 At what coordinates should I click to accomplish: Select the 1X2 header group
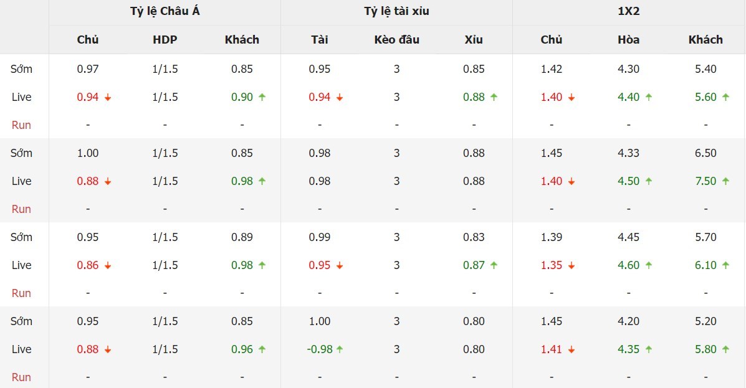click(x=628, y=11)
